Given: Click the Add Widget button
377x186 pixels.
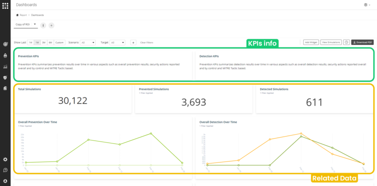Looking at the screenshot, I should pyautogui.click(x=311, y=42).
